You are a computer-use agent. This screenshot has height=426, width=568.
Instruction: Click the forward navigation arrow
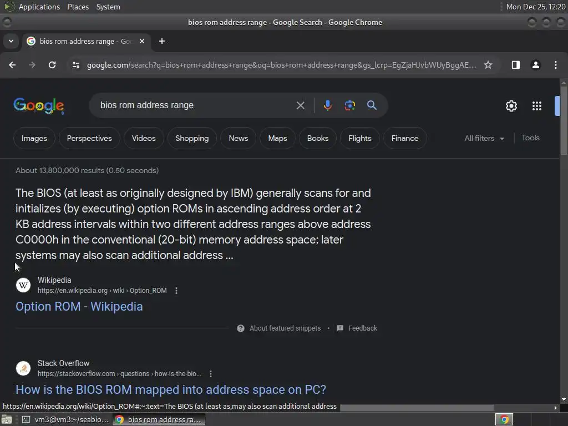point(32,65)
